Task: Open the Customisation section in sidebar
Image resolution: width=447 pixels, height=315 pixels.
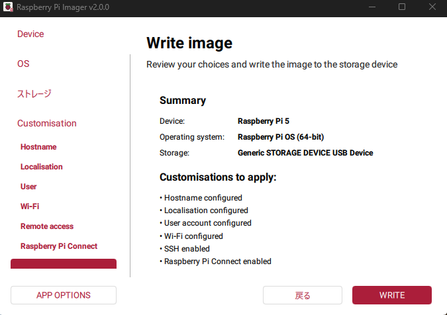Action: (x=47, y=123)
